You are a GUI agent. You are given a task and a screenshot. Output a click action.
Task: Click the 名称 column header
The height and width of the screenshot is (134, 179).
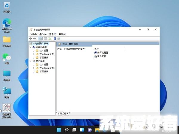(97, 48)
